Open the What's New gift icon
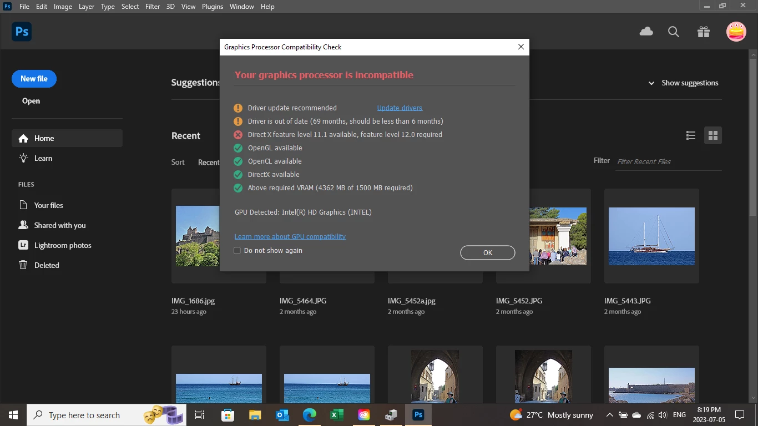The height and width of the screenshot is (426, 758). tap(704, 32)
